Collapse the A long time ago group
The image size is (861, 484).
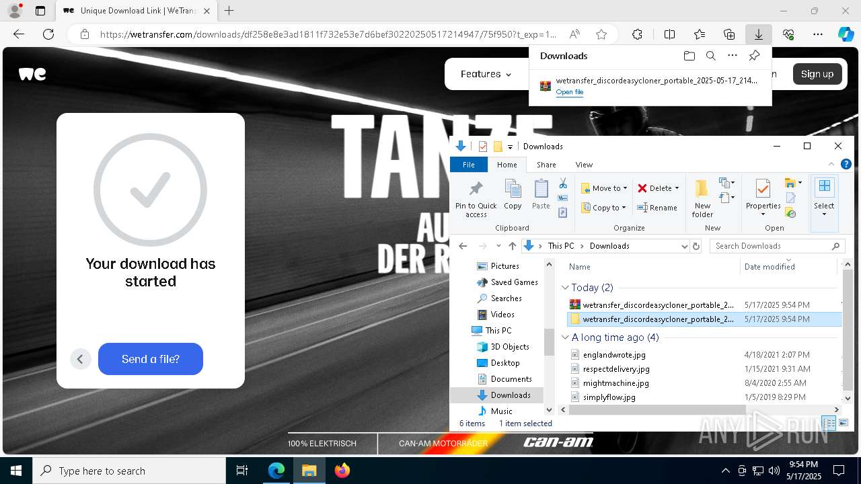(x=566, y=337)
